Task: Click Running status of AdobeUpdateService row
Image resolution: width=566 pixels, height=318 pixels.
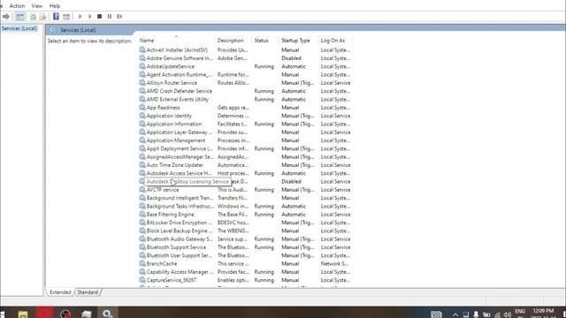Action: click(264, 66)
